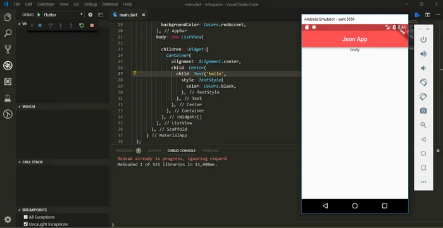Grab the debug toolbar drag handle
Screen dimensions: 443x228
(x=32, y=25)
